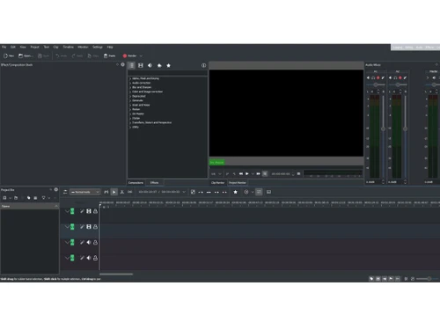Toggle effects on the V1 track header
Image resolution: width=440 pixels, height=330 pixels.
82,227
